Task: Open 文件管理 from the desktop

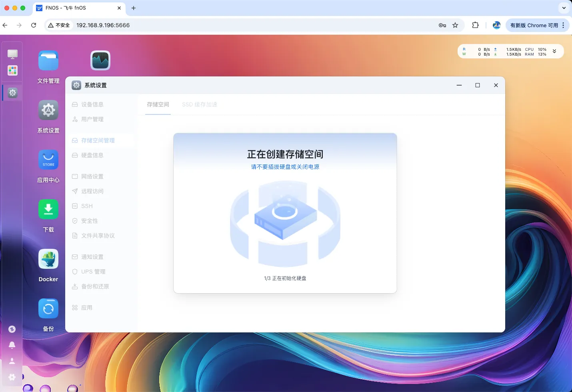Action: point(48,60)
